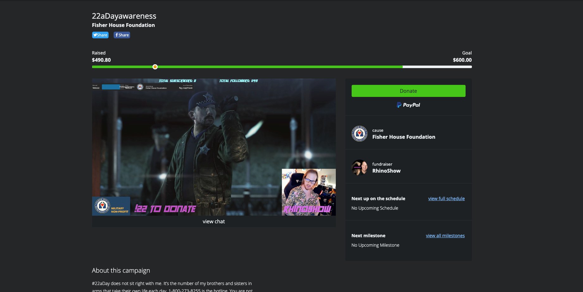Click the Twitter Share button
583x292 pixels.
pos(100,35)
